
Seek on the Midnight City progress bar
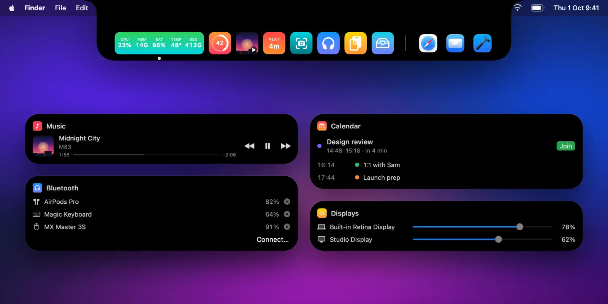click(146, 155)
